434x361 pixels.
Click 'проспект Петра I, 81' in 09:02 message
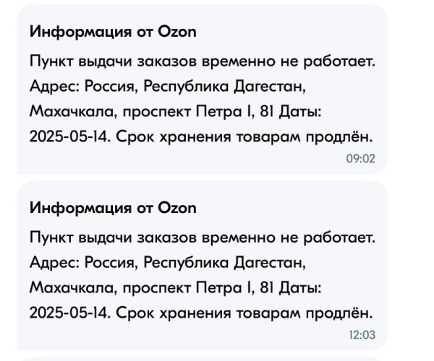[198, 112]
